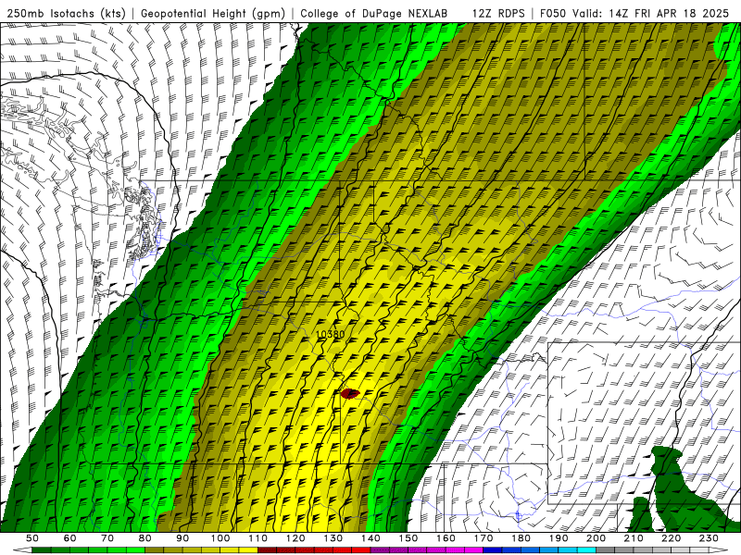
Task: Click the 10380 height contour label
Action: pos(331,334)
